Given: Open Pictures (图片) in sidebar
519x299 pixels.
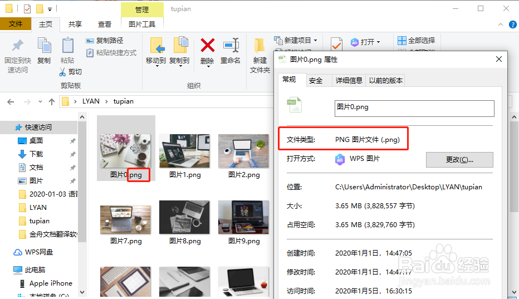Looking at the screenshot, I should pos(36,181).
